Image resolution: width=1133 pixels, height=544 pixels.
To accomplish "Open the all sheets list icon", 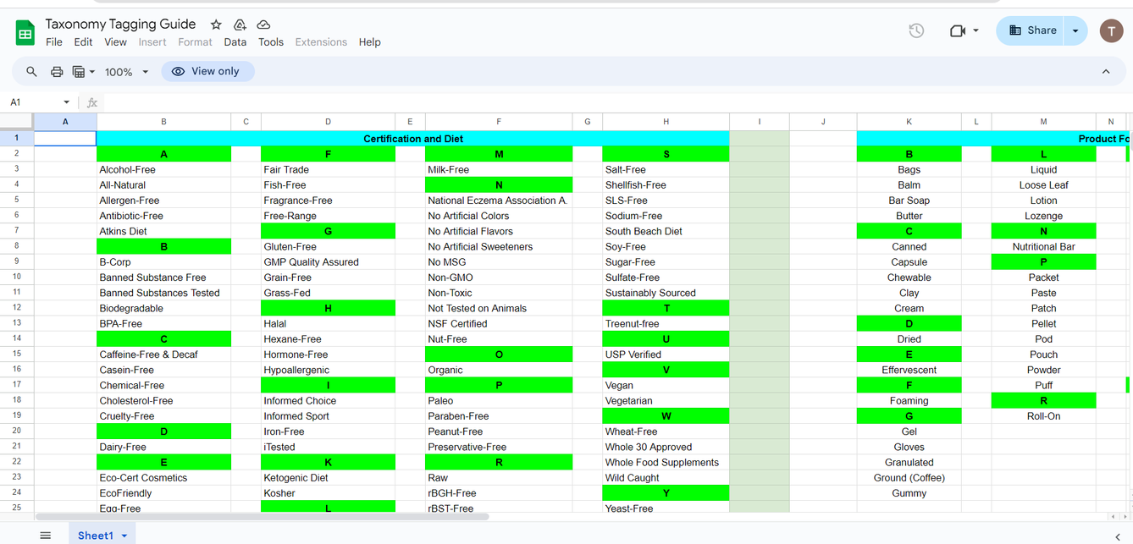I will (46, 536).
